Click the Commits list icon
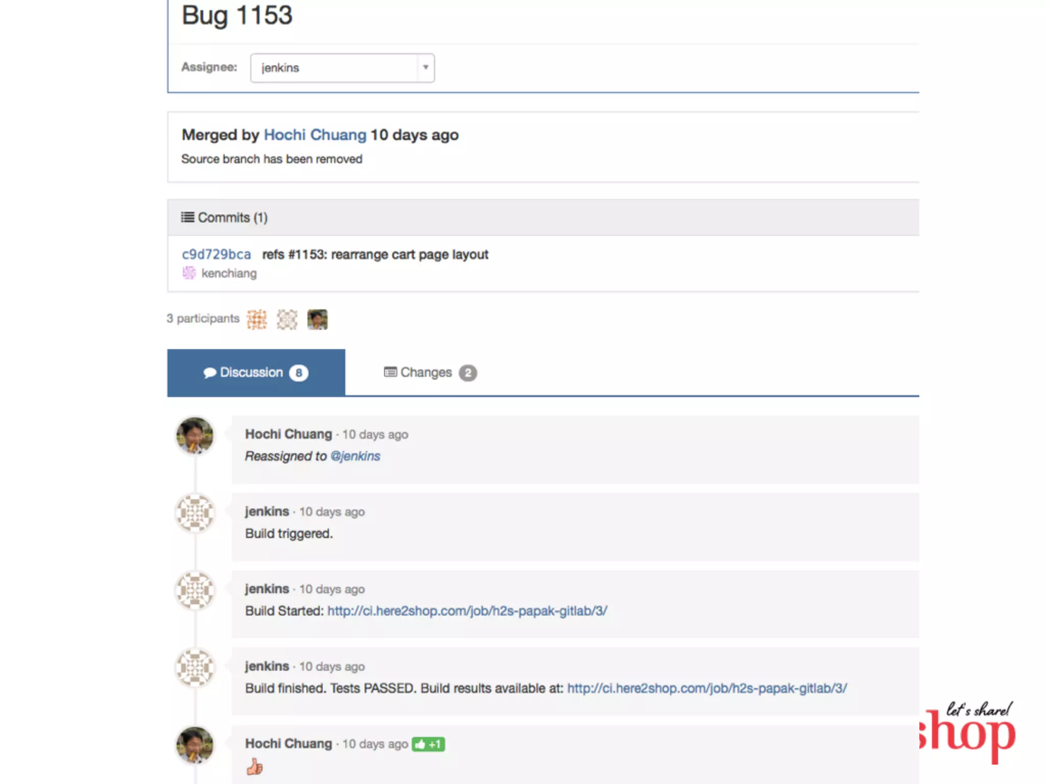 187,217
